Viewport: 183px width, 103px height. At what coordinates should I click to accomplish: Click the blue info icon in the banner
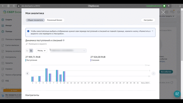tap(28, 31)
